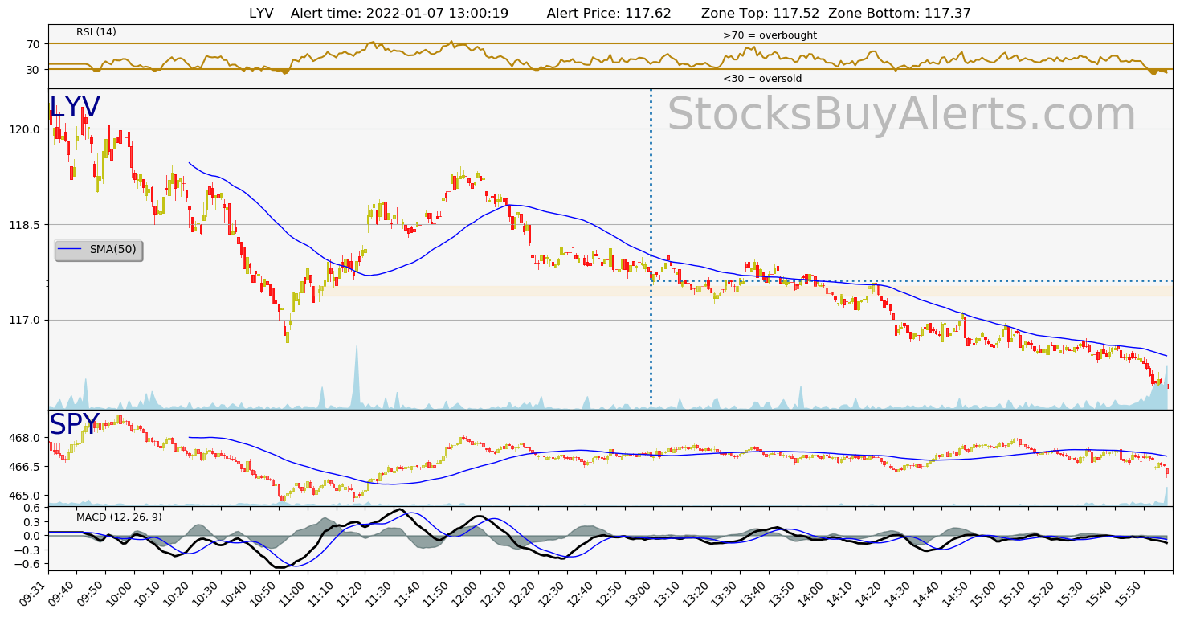Click the 'Zone Top: 117.52' title text
Viewport: 1184px width, 617px height.
coord(761,13)
